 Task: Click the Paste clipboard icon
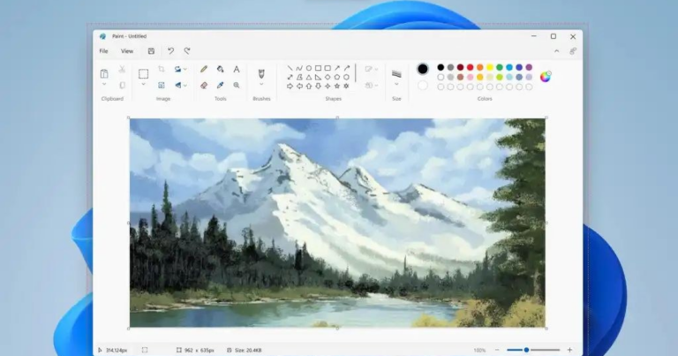[104, 73]
